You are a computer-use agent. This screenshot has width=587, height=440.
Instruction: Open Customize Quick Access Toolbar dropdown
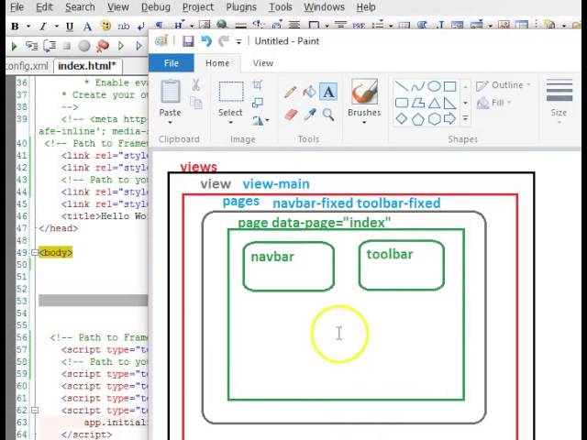(238, 41)
